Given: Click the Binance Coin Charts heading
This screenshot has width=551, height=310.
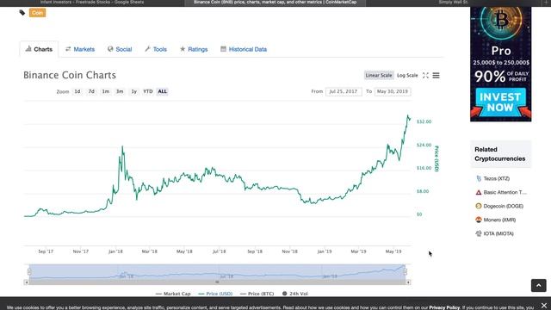Looking at the screenshot, I should pyautogui.click(x=70, y=75).
